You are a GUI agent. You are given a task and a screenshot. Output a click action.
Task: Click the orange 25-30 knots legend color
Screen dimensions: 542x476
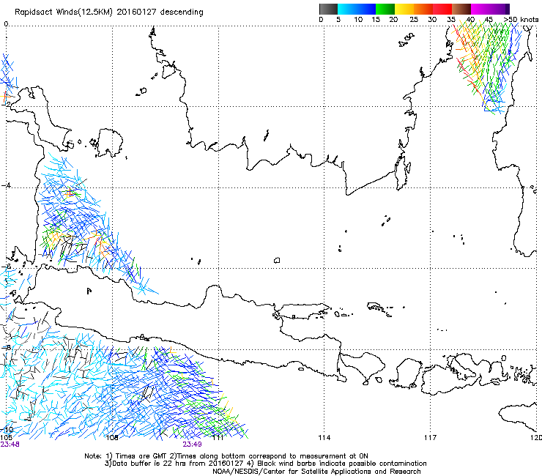pyautogui.click(x=423, y=9)
